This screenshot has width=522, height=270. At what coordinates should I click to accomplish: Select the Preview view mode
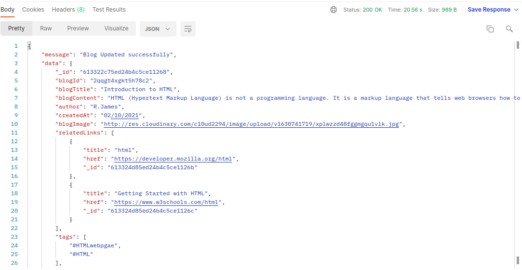coord(78,28)
